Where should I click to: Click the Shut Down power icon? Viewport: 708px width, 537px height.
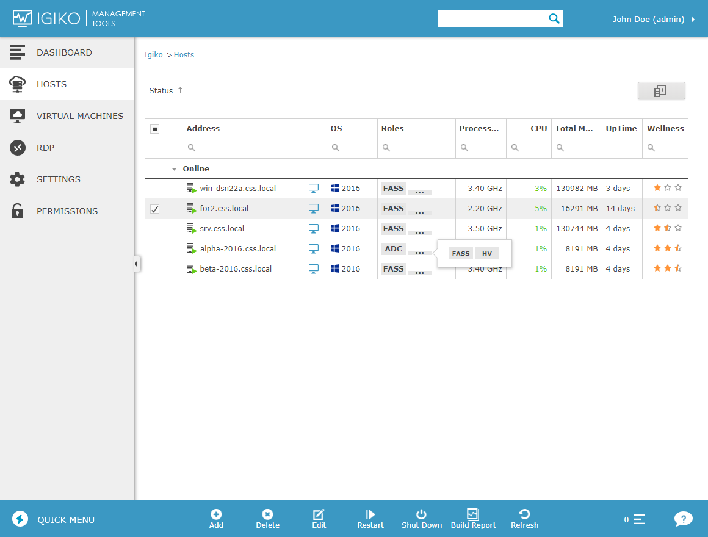coord(421,514)
